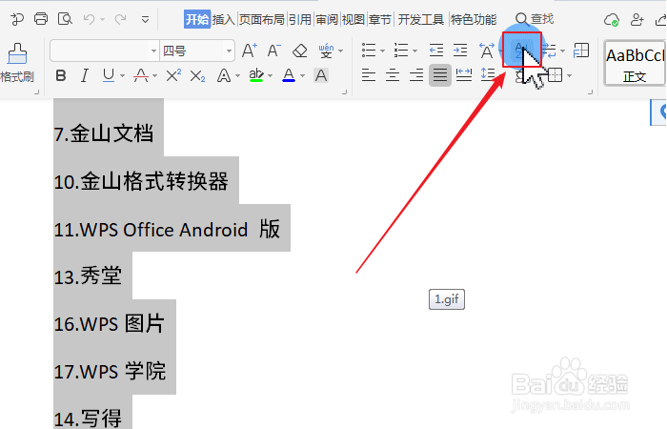Toggle center alignment
667x429 pixels.
393,75
